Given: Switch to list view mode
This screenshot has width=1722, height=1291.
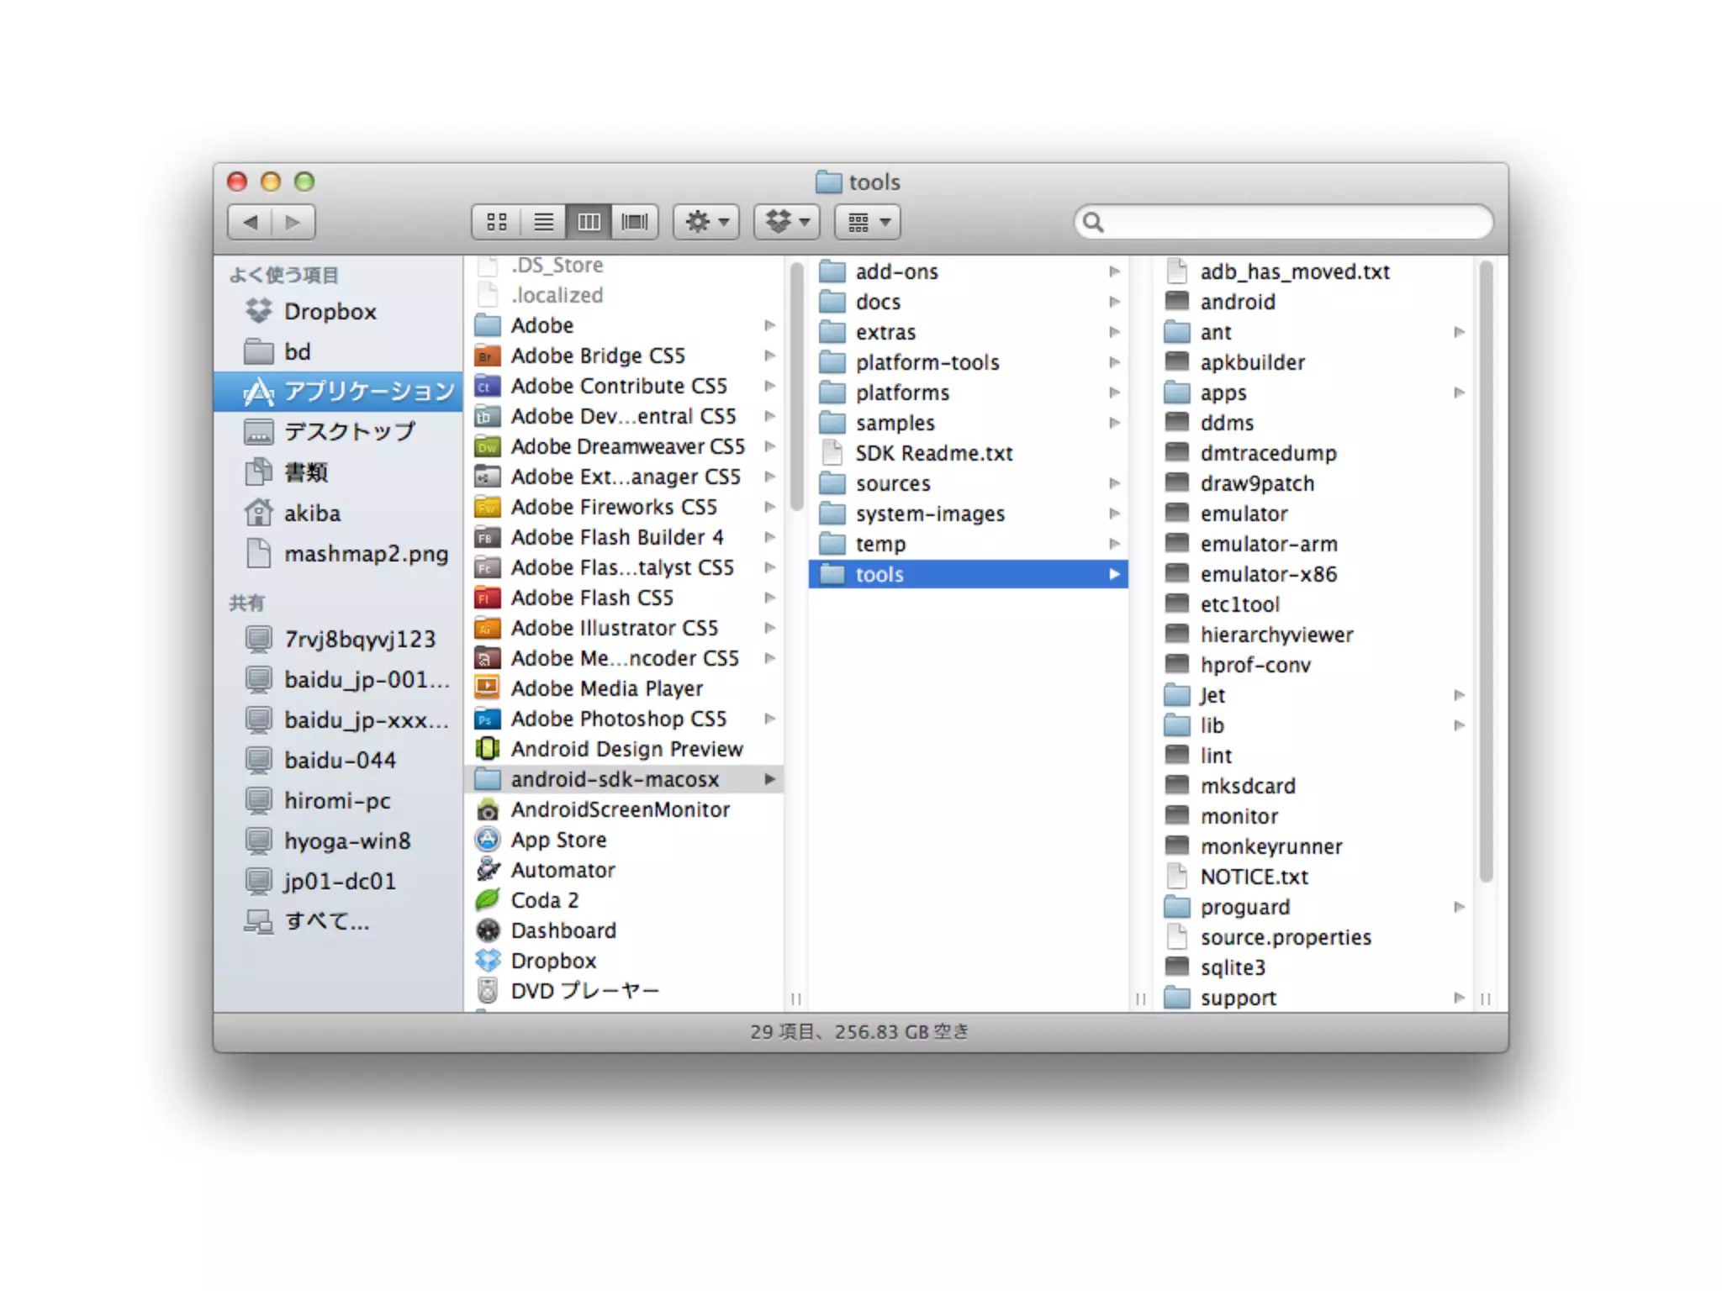Looking at the screenshot, I should (x=543, y=222).
